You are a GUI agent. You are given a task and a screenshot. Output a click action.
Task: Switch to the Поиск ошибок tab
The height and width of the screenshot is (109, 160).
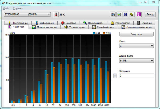(93, 23)
